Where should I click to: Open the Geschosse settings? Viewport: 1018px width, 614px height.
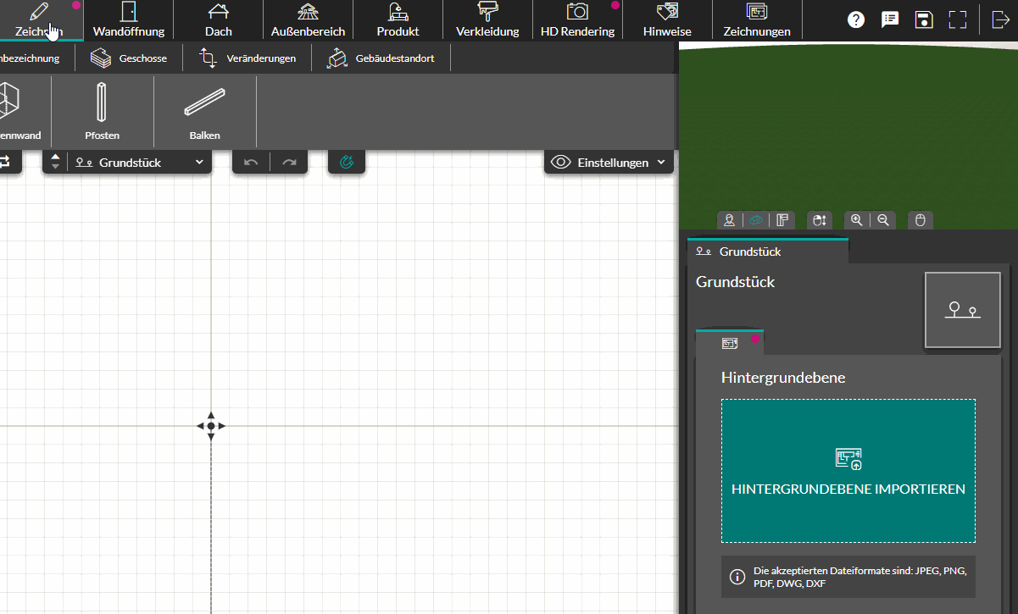tap(129, 58)
